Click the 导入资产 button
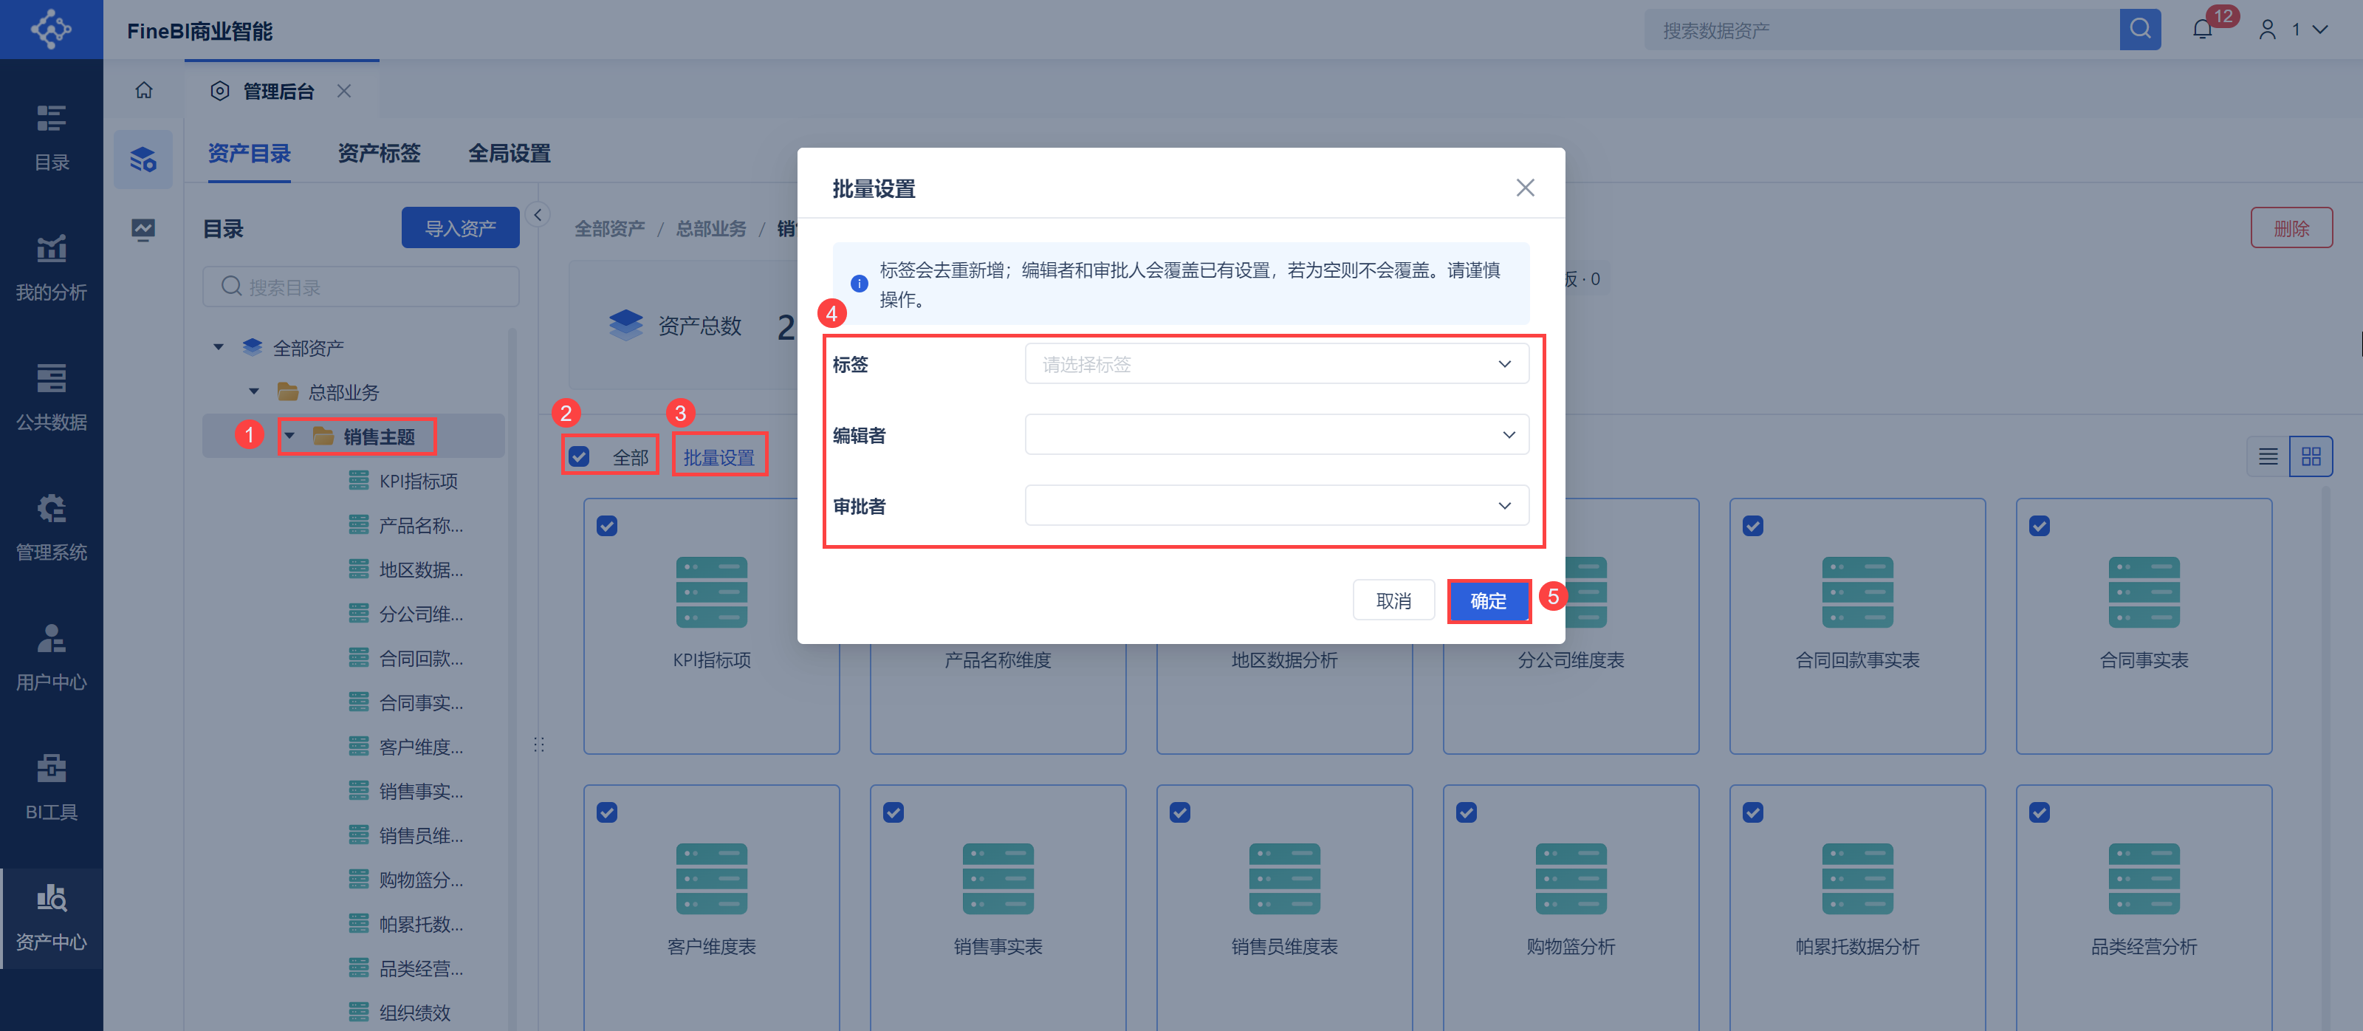The image size is (2363, 1031). (x=459, y=227)
